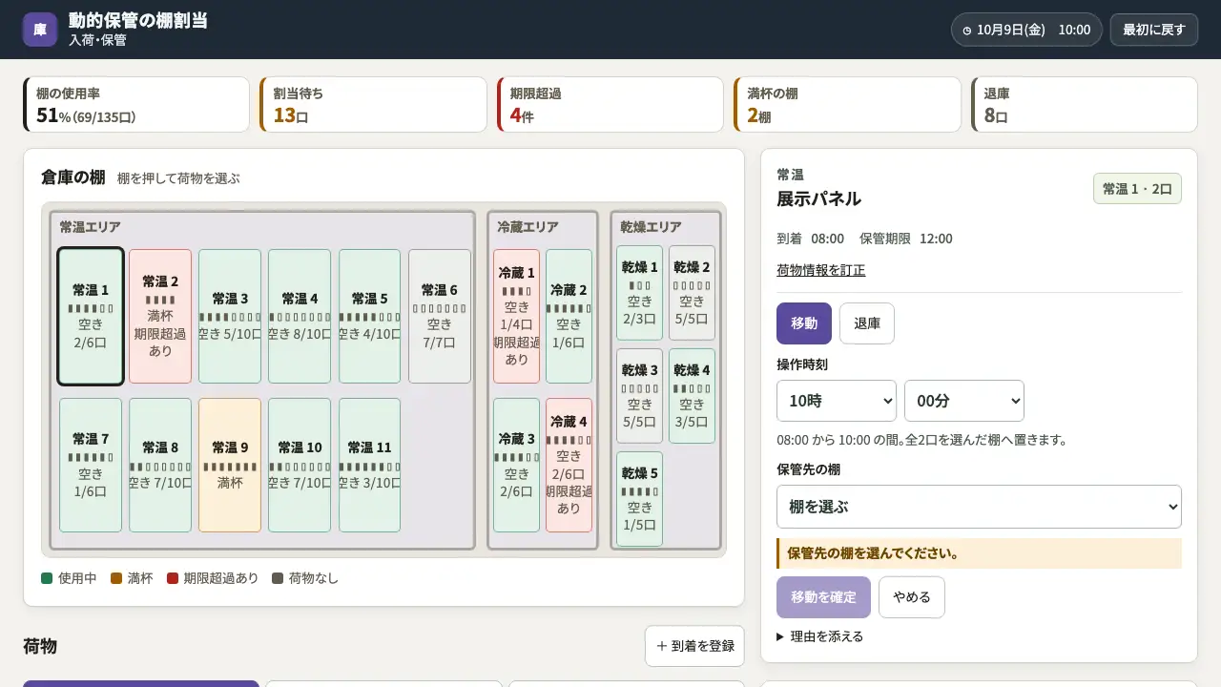This screenshot has height=687, width=1221.
Task: Switch to the 退庫 operation mode
Action: click(x=867, y=323)
